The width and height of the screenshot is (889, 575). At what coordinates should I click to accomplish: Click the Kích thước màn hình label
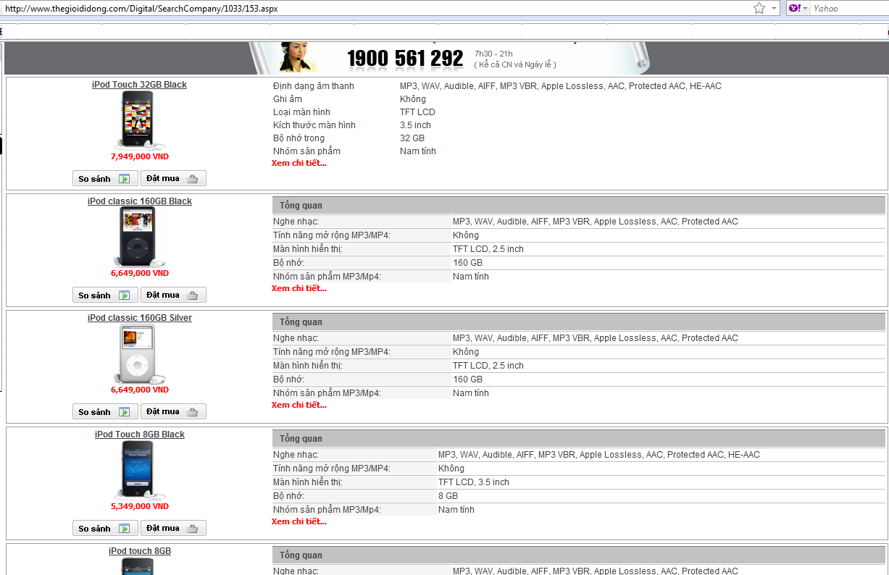click(314, 125)
